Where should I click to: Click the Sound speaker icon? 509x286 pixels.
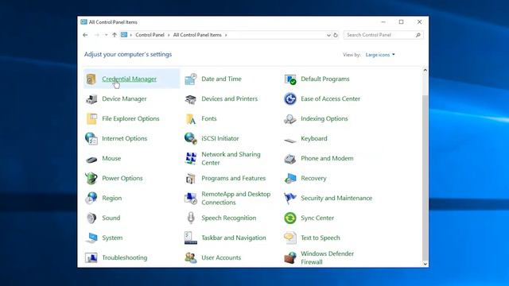91,218
